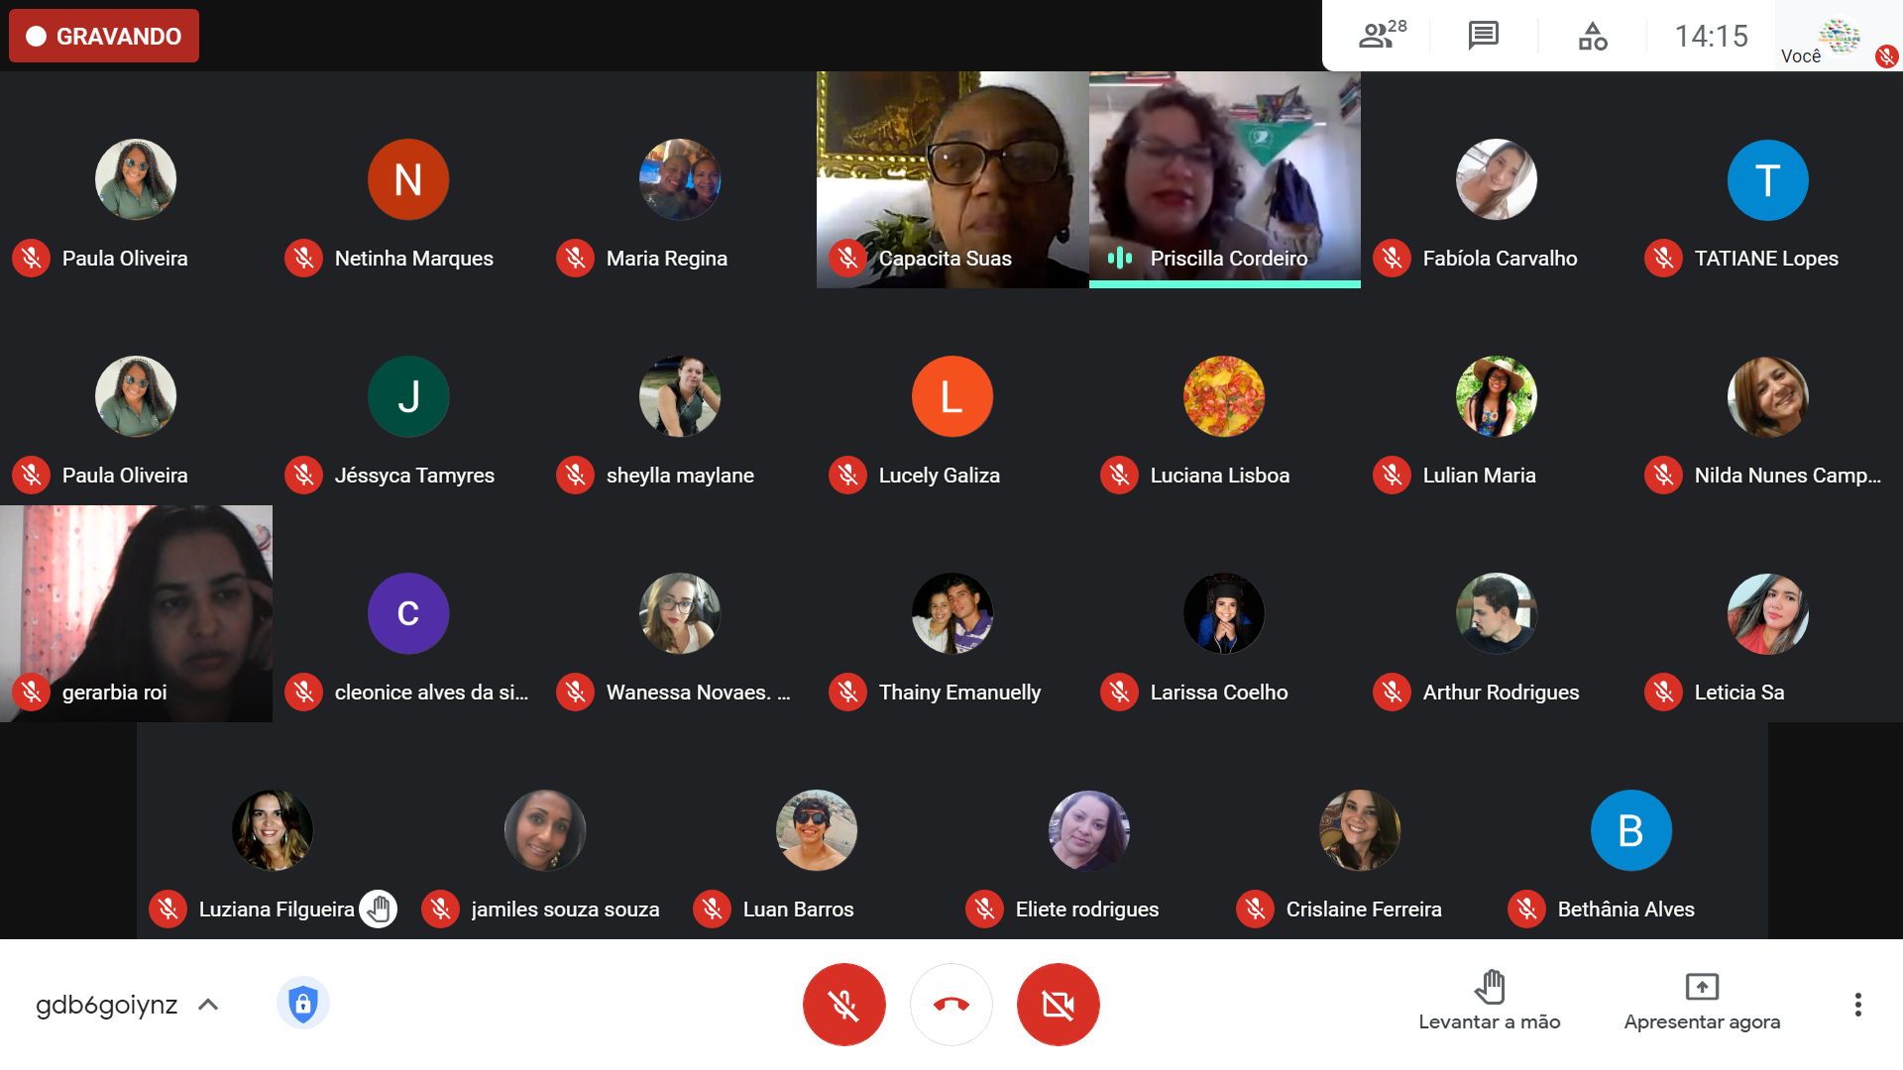The image size is (1903, 1070).
Task: Toggle your microphone with the red mic button
Action: pyautogui.click(x=843, y=1005)
